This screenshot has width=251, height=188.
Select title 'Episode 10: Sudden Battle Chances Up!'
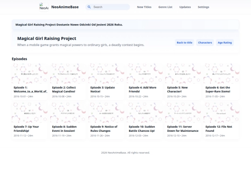tap(142, 129)
